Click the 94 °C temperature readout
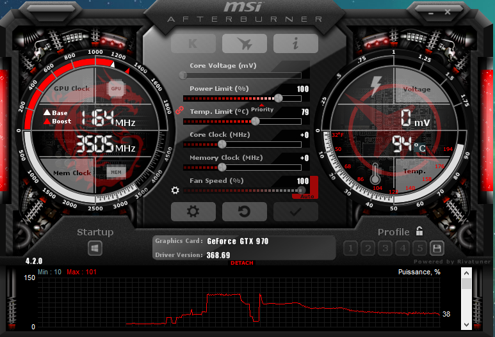The image size is (495, 337). pos(409,145)
